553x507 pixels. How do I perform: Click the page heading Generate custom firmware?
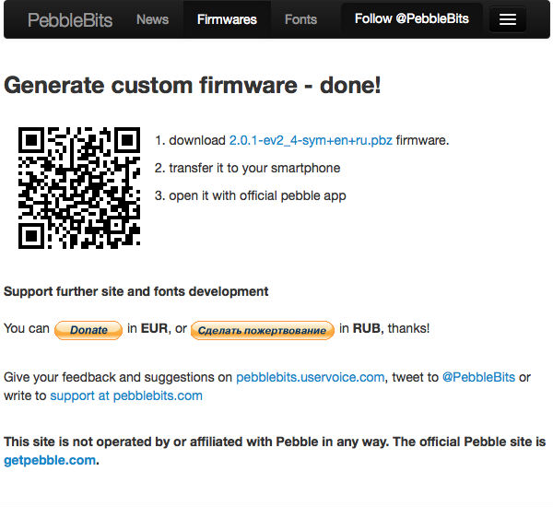(x=193, y=86)
